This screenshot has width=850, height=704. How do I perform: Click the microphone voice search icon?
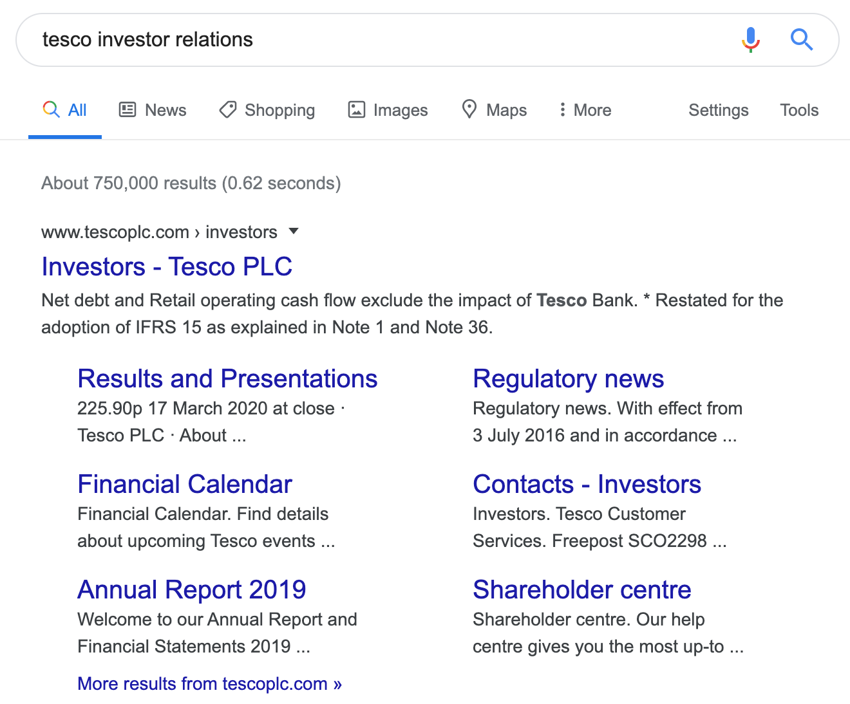tap(751, 40)
